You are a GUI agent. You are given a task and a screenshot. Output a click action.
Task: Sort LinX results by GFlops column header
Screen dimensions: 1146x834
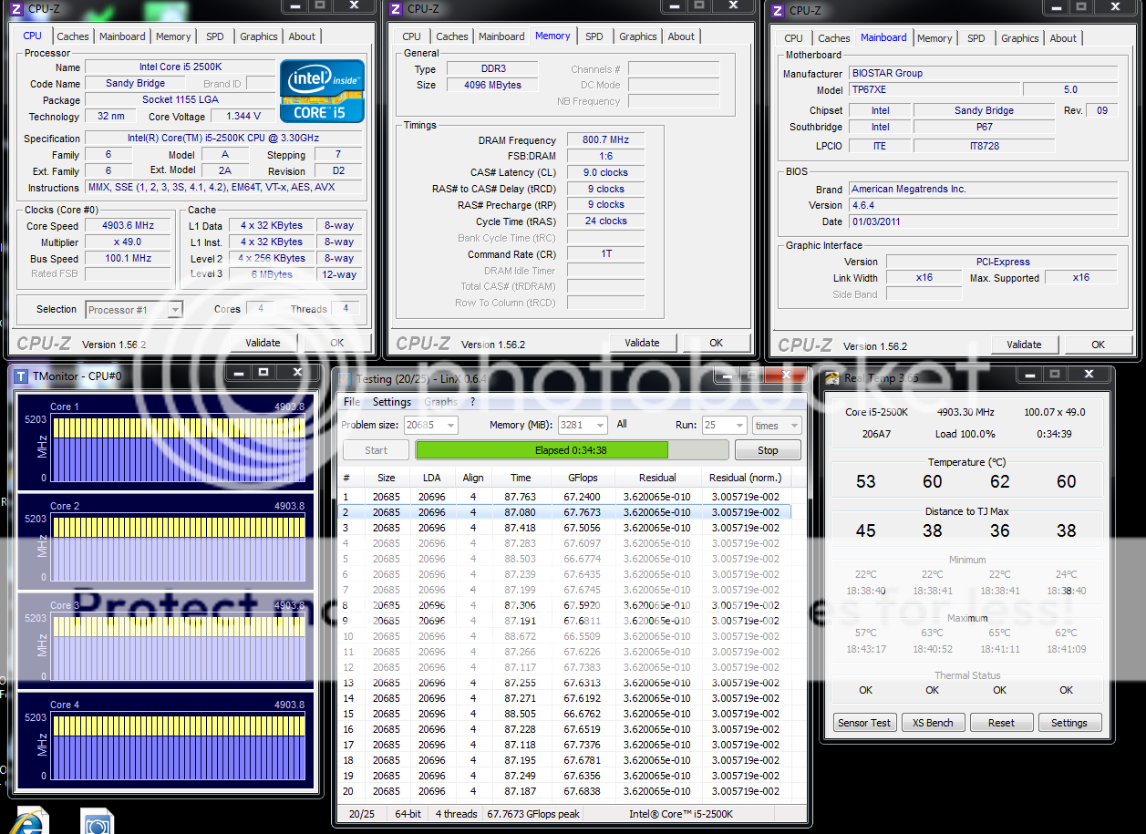coord(583,478)
